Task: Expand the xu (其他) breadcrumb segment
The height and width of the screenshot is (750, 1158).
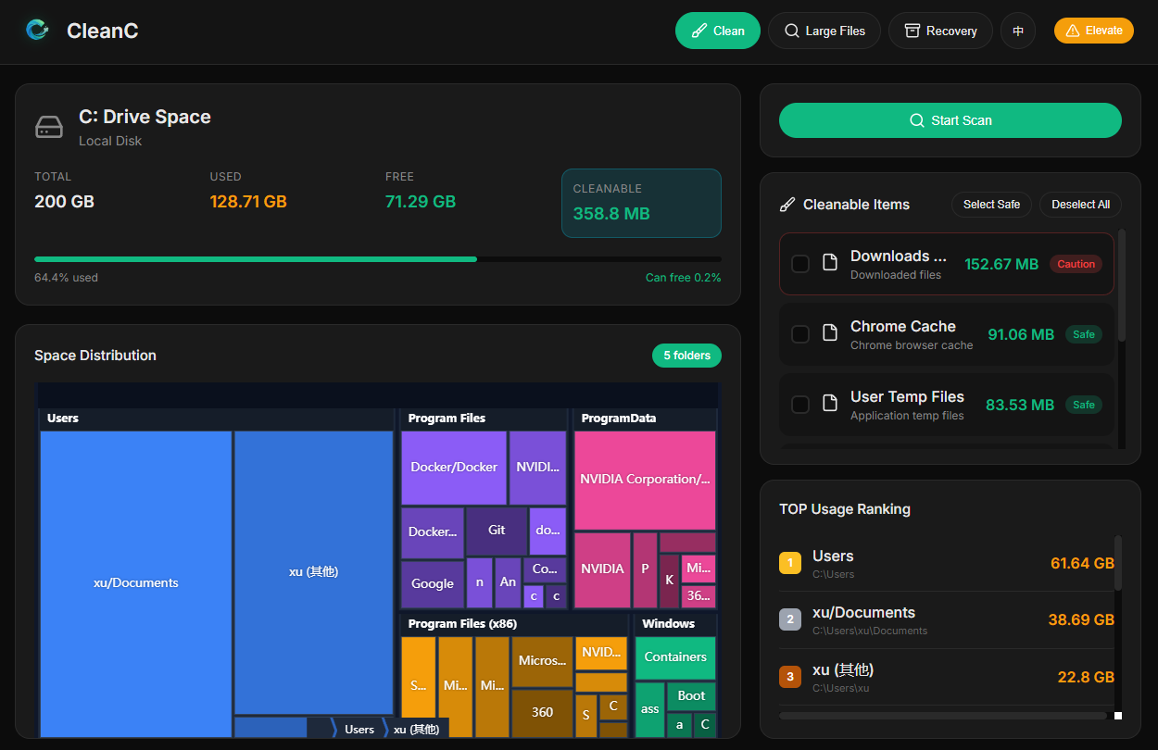Action: (415, 729)
